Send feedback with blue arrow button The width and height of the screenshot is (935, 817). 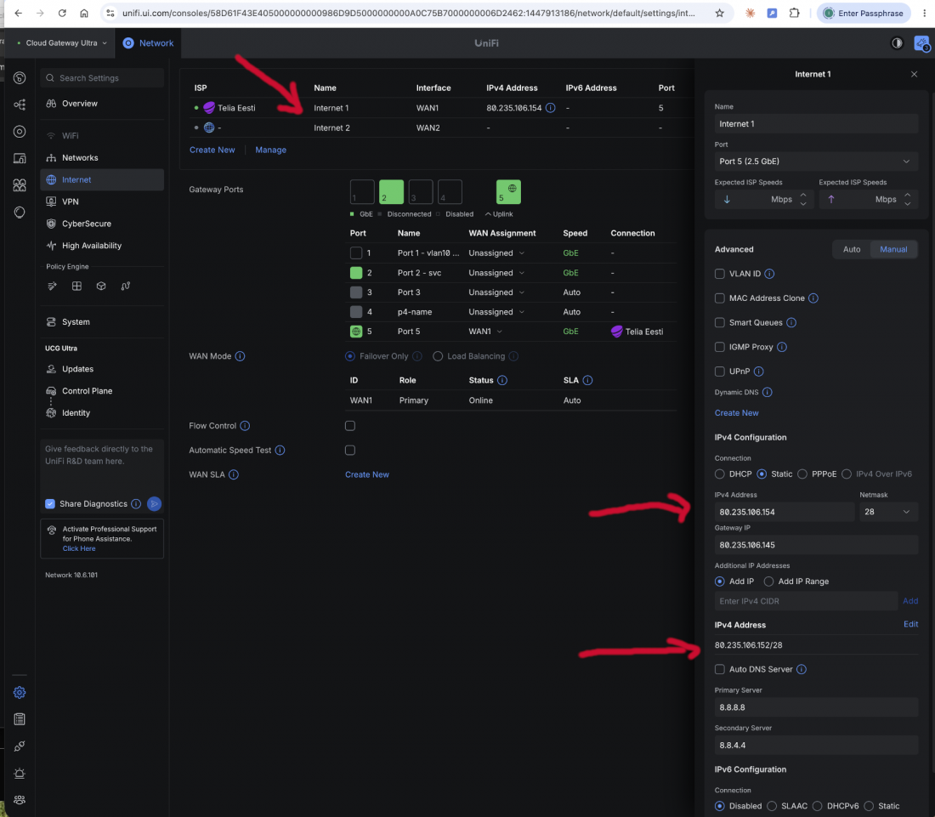[154, 504]
